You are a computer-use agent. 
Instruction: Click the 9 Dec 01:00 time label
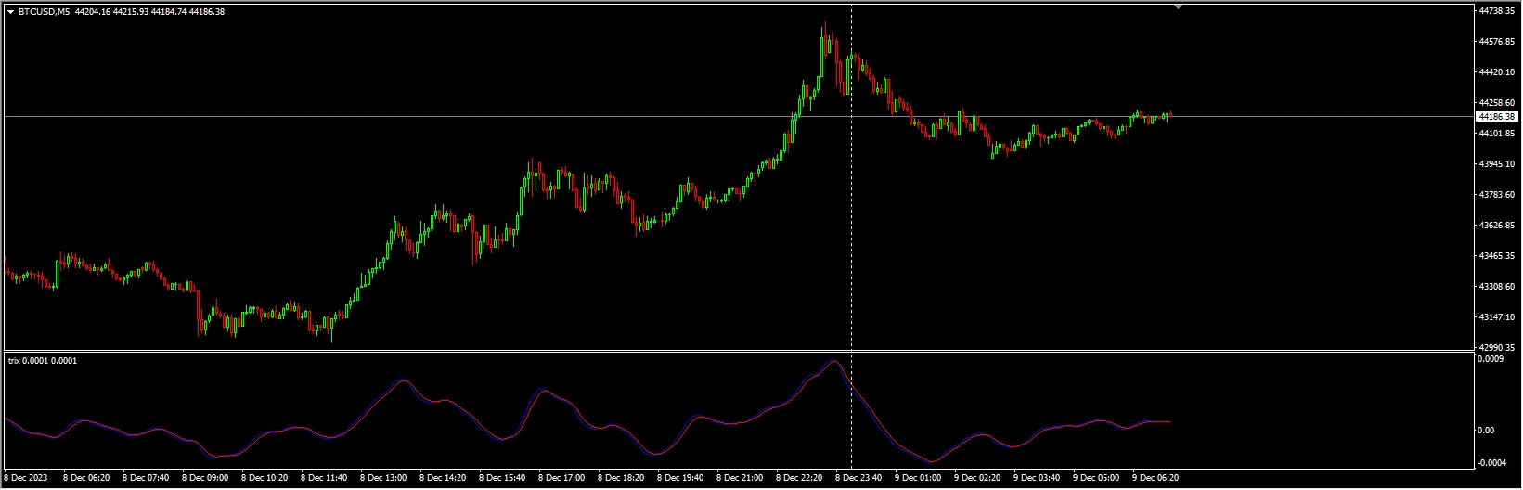[x=919, y=478]
